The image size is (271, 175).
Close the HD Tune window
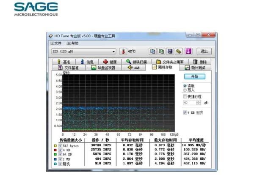[x=209, y=35]
